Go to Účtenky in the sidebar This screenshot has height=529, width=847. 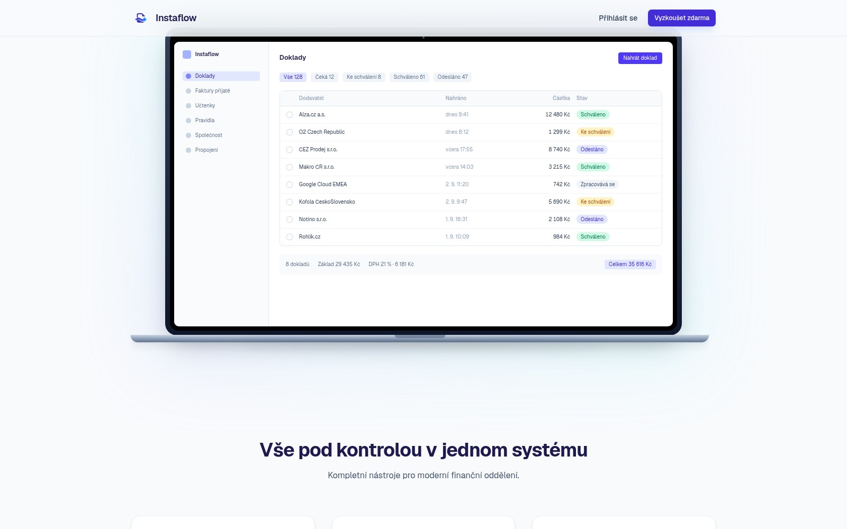(221, 106)
